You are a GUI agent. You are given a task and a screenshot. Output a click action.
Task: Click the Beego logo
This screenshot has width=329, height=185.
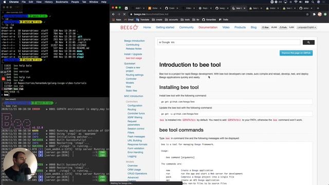coord(129,27)
